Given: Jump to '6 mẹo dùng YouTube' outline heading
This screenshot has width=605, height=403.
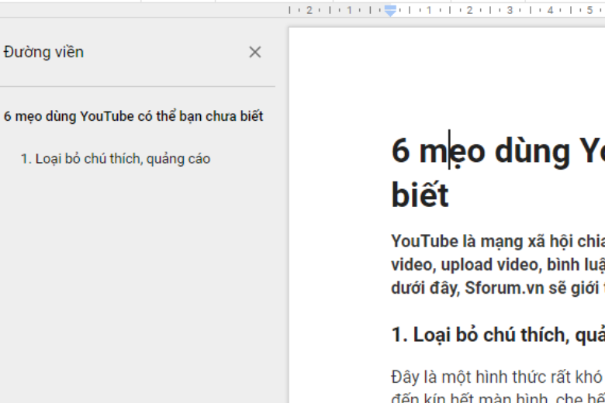Looking at the screenshot, I should click(133, 116).
